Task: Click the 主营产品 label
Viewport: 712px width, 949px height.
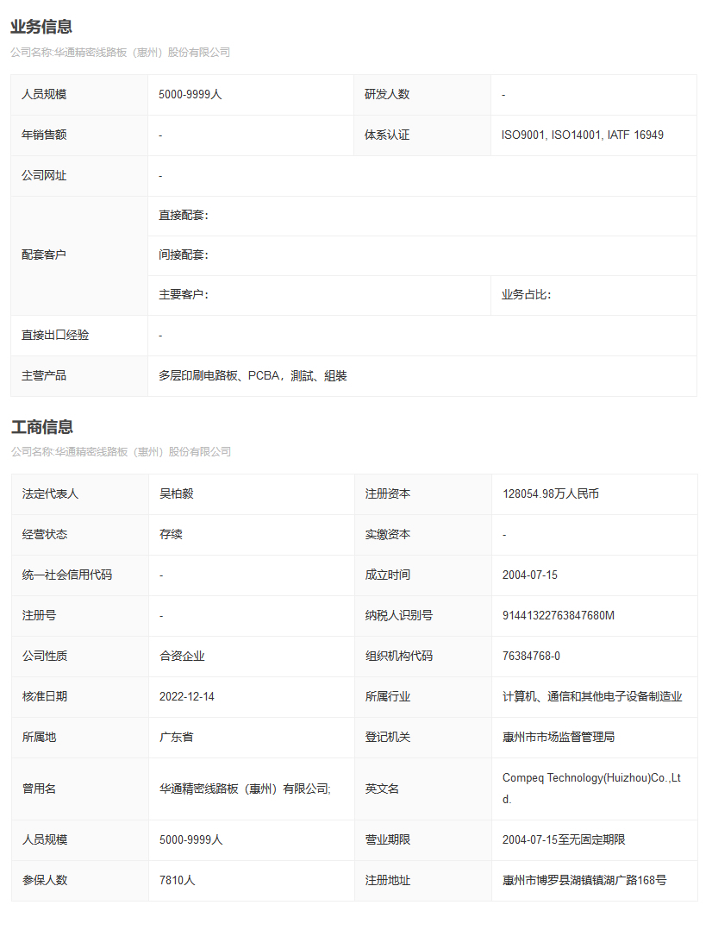Action: coord(44,376)
